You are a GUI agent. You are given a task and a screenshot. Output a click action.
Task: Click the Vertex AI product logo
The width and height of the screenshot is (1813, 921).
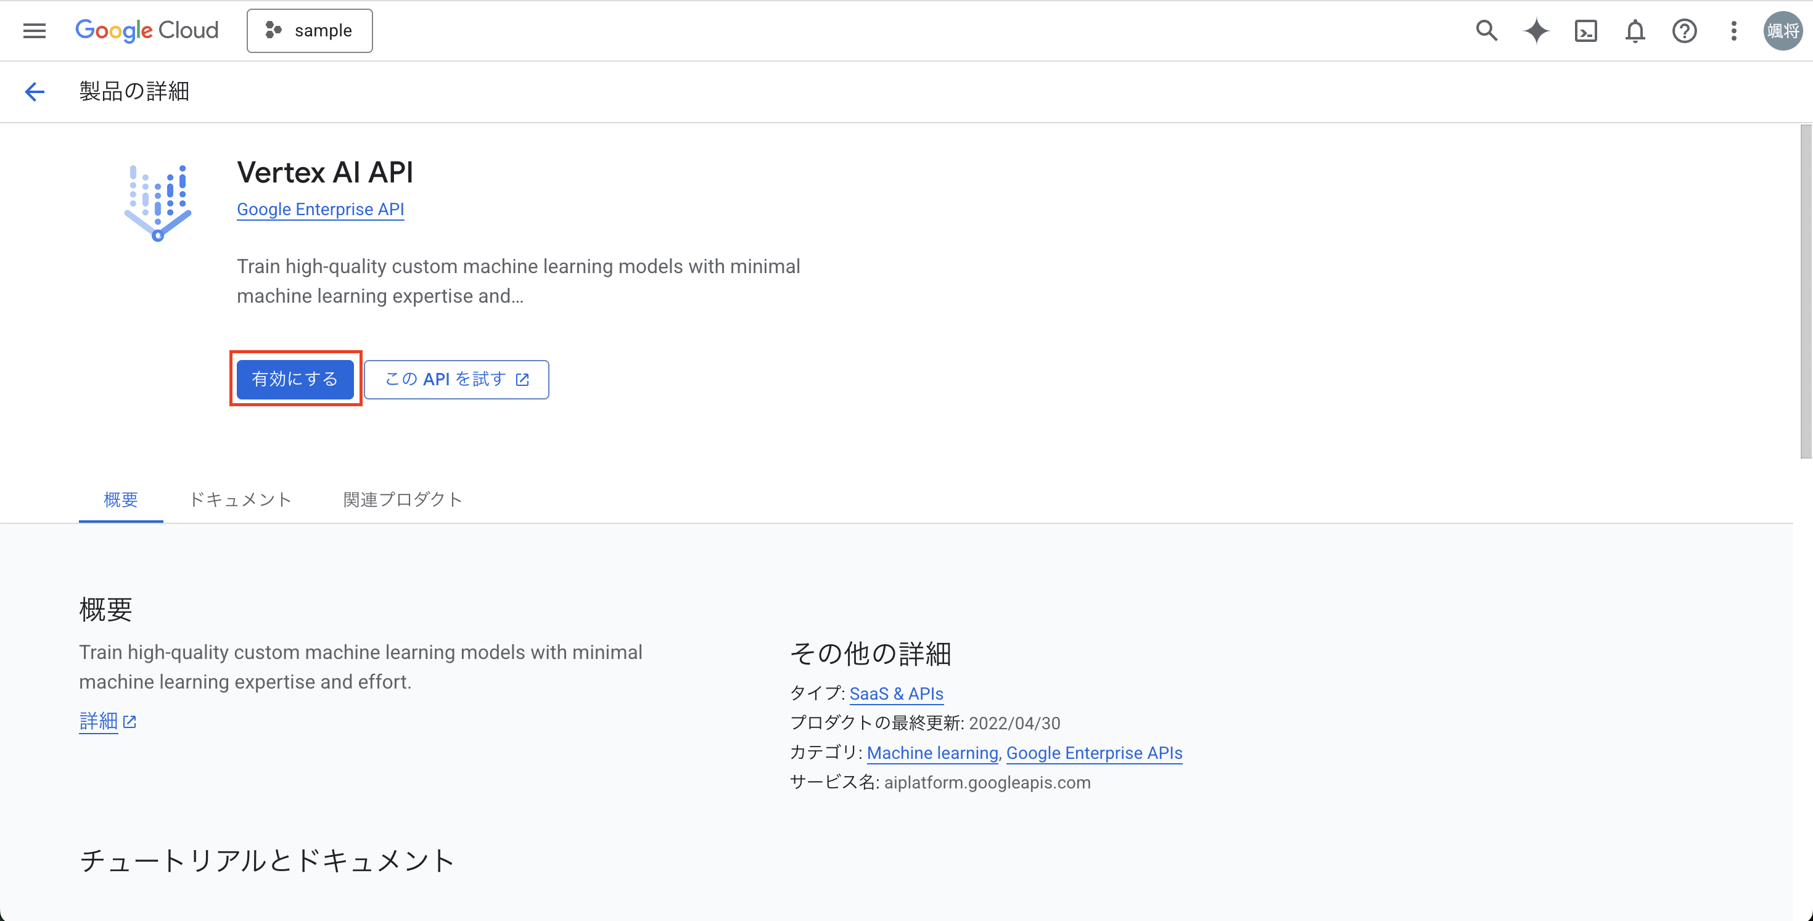tap(158, 203)
